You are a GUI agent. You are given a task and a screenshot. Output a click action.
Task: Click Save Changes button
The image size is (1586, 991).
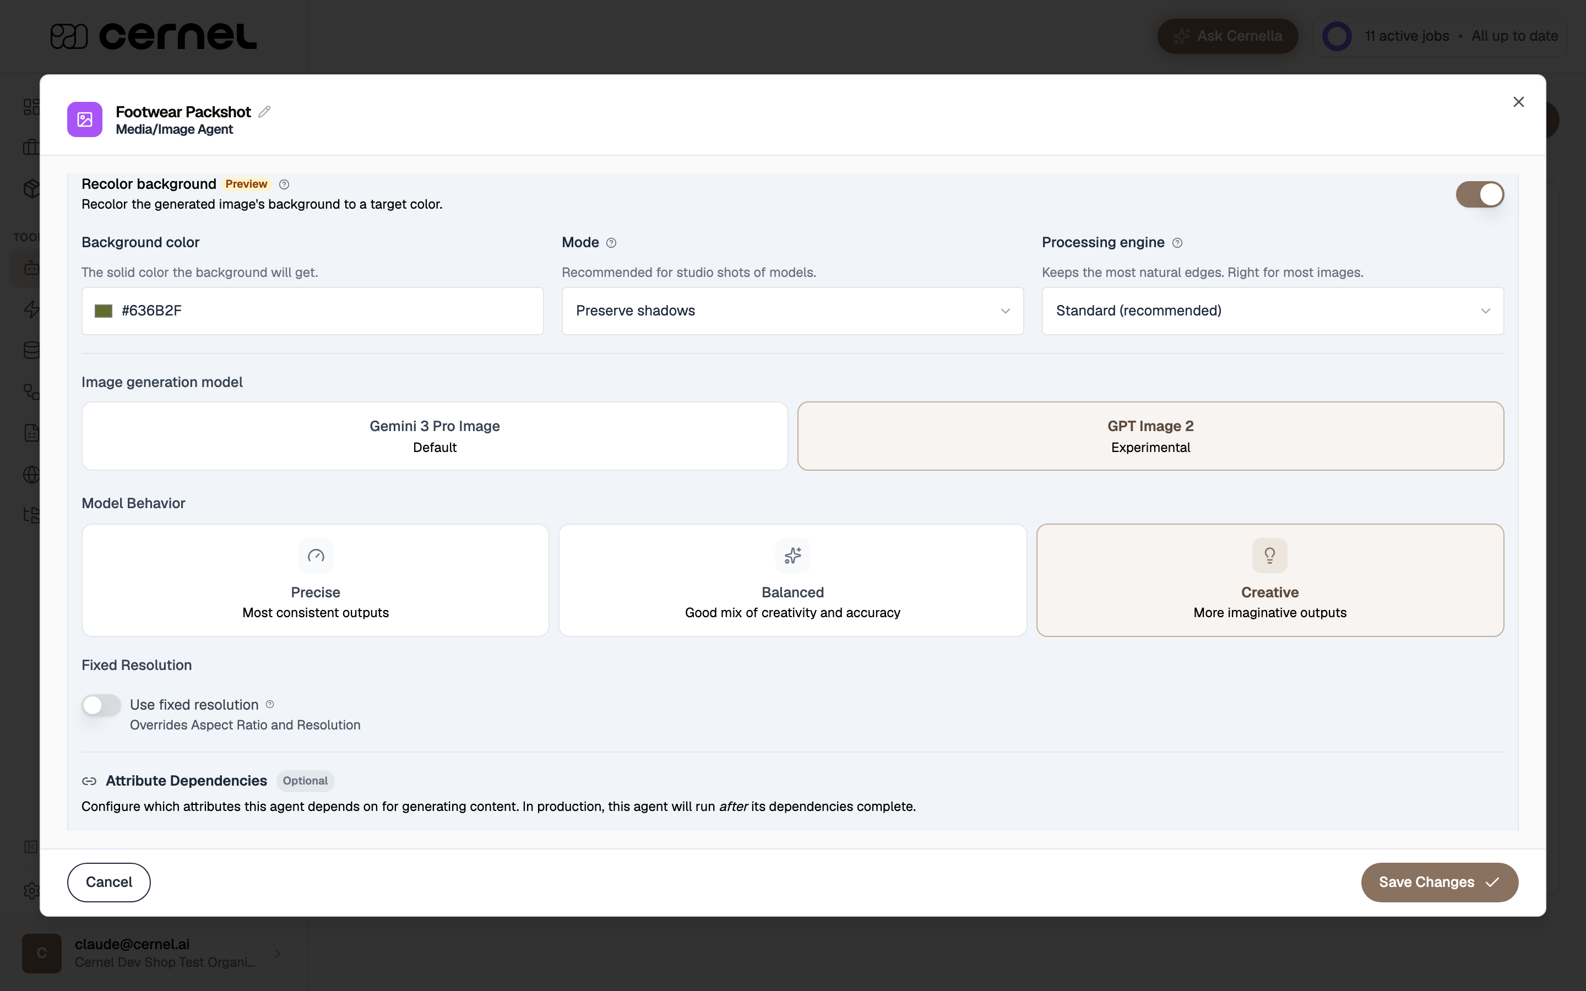(x=1439, y=882)
